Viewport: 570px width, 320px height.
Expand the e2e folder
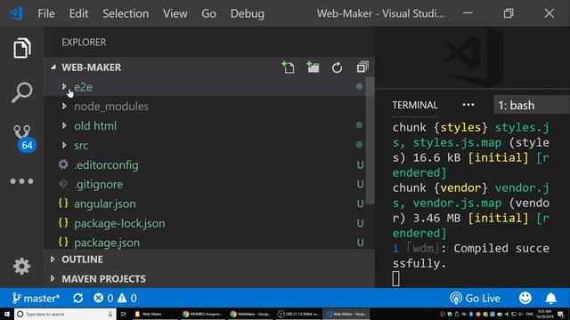(x=64, y=87)
